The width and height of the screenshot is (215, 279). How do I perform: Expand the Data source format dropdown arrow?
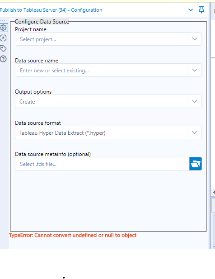coord(195,132)
